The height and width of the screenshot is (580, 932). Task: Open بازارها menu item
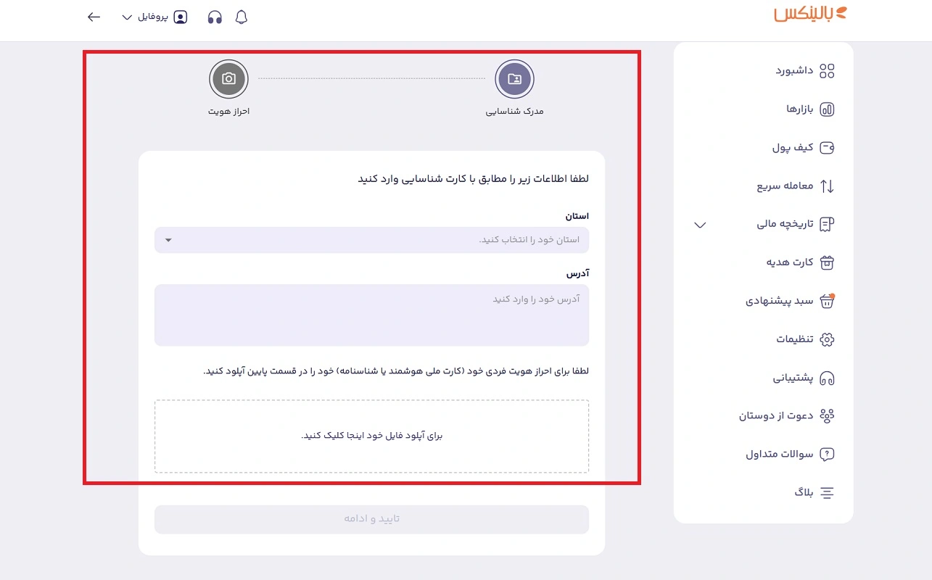(800, 109)
